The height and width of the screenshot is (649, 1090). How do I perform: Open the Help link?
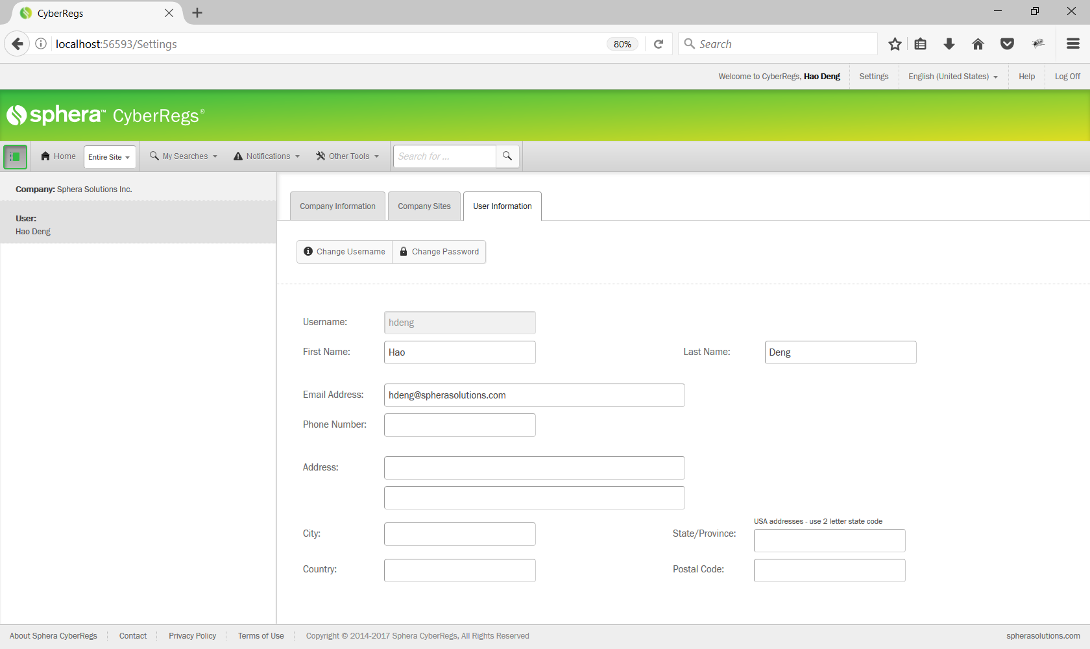(x=1027, y=77)
